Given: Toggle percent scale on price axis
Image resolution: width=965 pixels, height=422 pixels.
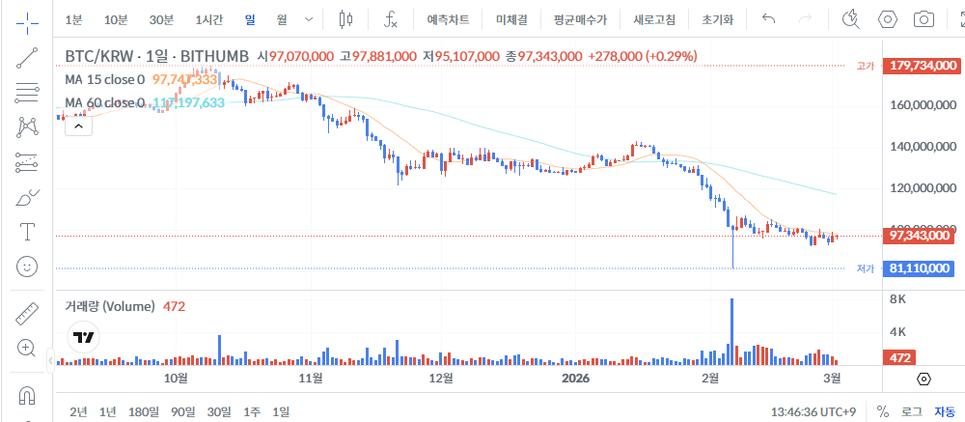Looking at the screenshot, I should (x=882, y=411).
